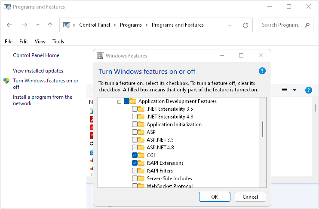Enable the ASP.NET 4.8 checkbox
This screenshot has height=209, width=319.
[x=135, y=148]
